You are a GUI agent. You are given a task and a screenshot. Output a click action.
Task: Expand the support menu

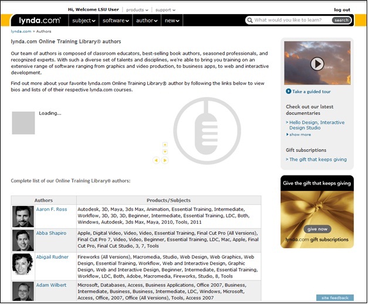click(x=165, y=10)
